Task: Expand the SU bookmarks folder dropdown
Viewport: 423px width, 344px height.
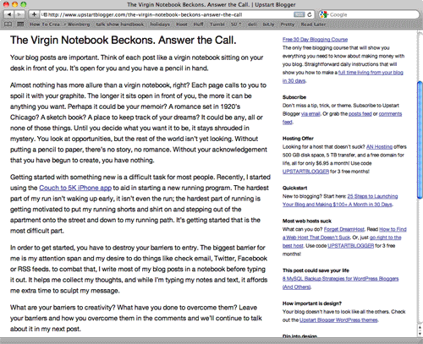Action: [x=236, y=25]
